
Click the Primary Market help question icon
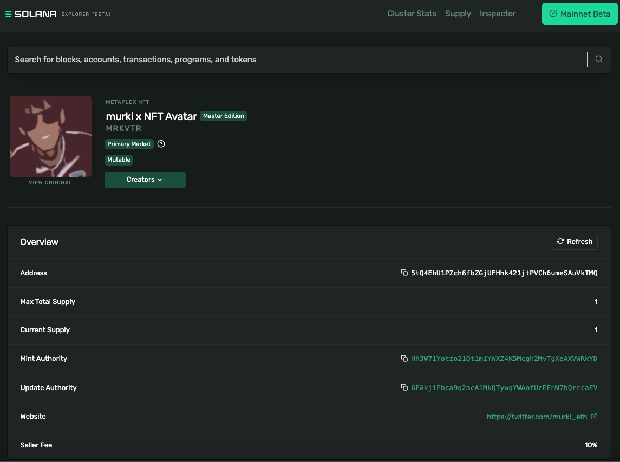[161, 144]
